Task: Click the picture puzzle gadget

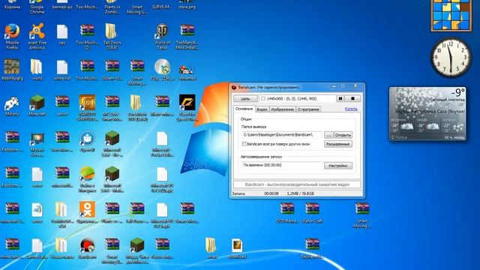Action: pyautogui.click(x=451, y=15)
